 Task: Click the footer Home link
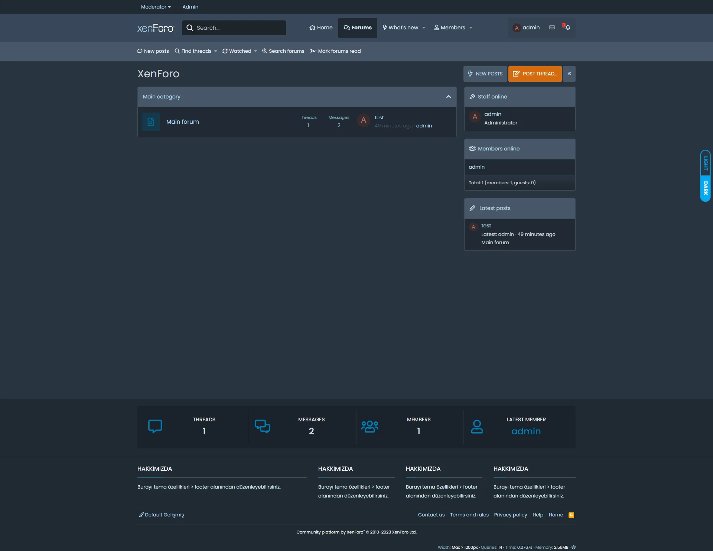pos(556,515)
